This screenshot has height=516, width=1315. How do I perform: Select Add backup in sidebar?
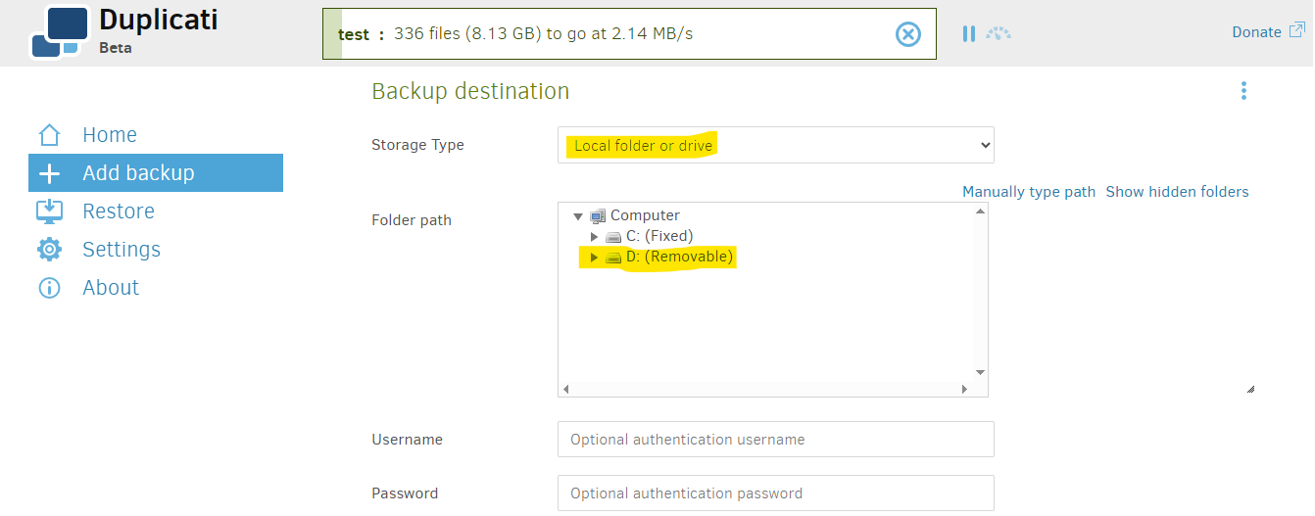click(138, 173)
